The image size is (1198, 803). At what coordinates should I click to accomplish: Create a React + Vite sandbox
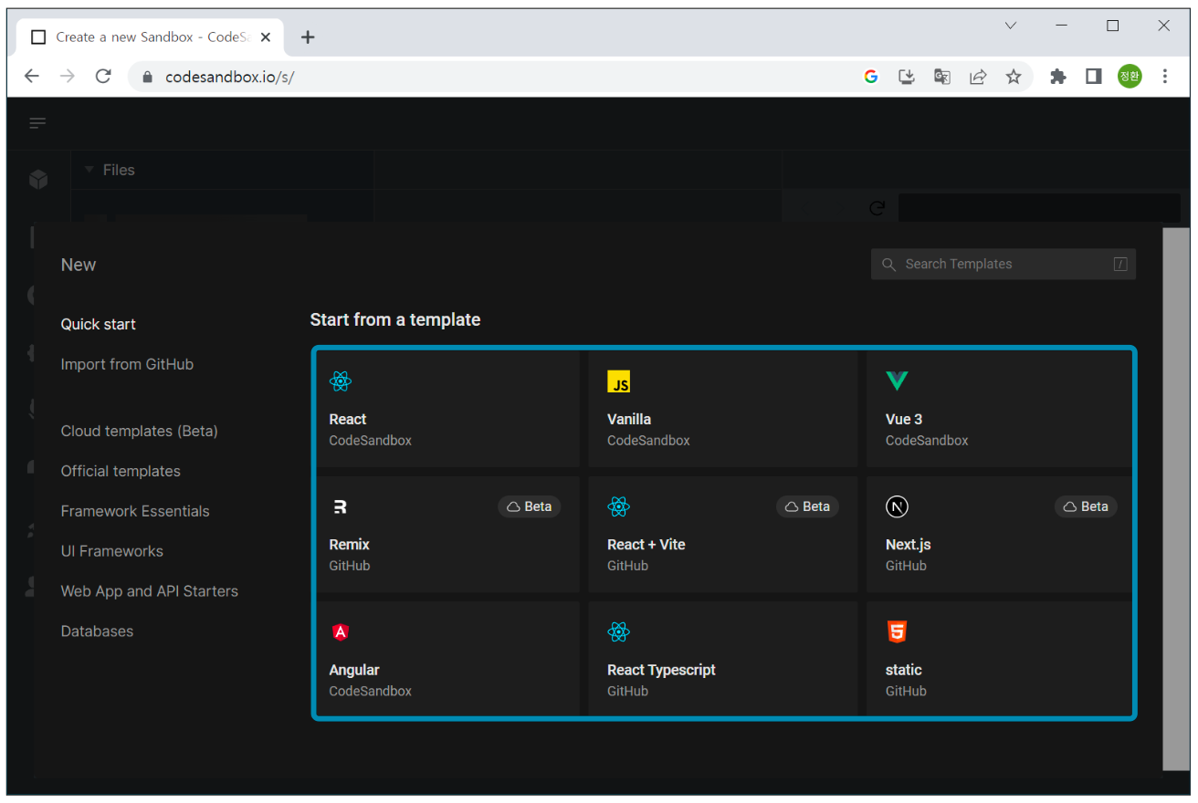723,535
